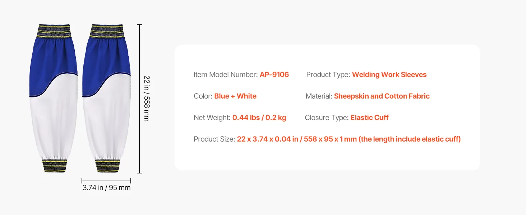The height and width of the screenshot is (215, 526).
Task: Click the Product Size dimensions value
Action: tap(349, 139)
